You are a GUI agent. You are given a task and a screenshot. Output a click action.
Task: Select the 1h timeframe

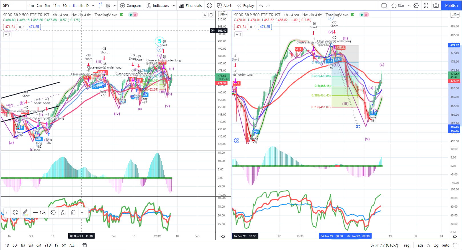point(75,5)
